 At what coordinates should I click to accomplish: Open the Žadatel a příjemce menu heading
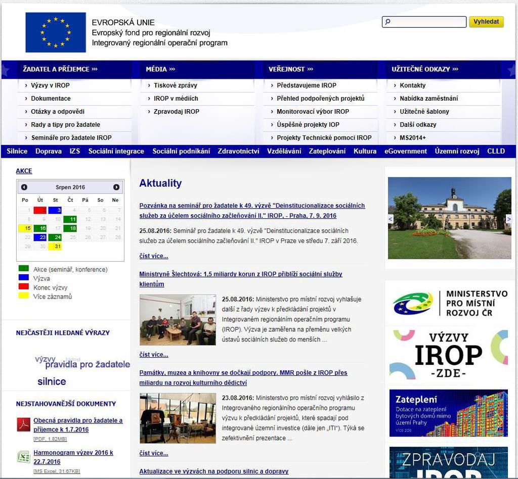60,69
